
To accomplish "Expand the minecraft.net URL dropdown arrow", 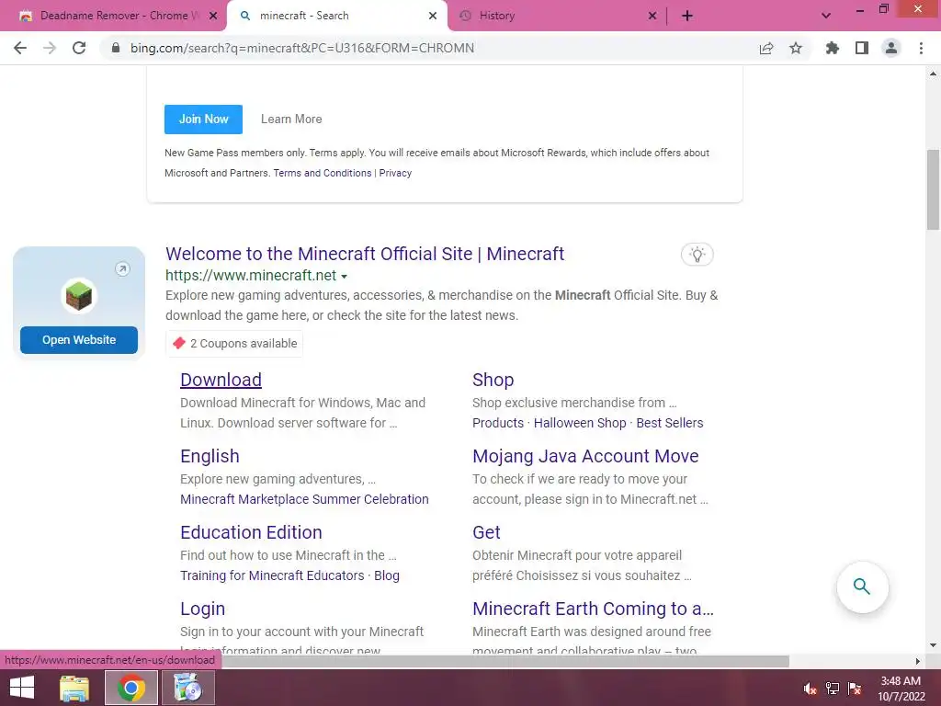I will click(344, 276).
